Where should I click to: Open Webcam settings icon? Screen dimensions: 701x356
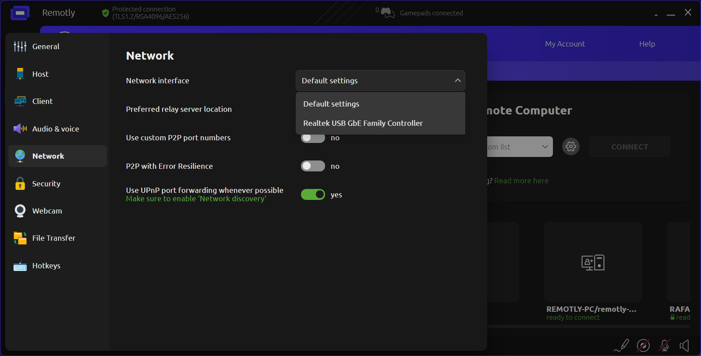20,211
